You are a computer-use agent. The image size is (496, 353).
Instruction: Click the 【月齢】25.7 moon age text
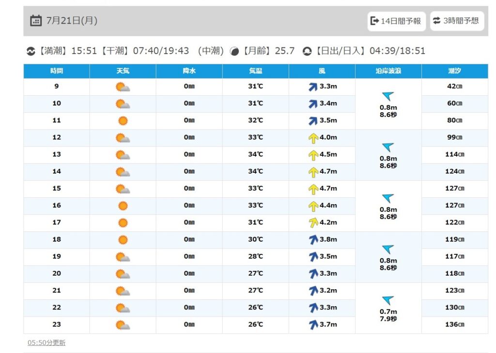pos(268,51)
